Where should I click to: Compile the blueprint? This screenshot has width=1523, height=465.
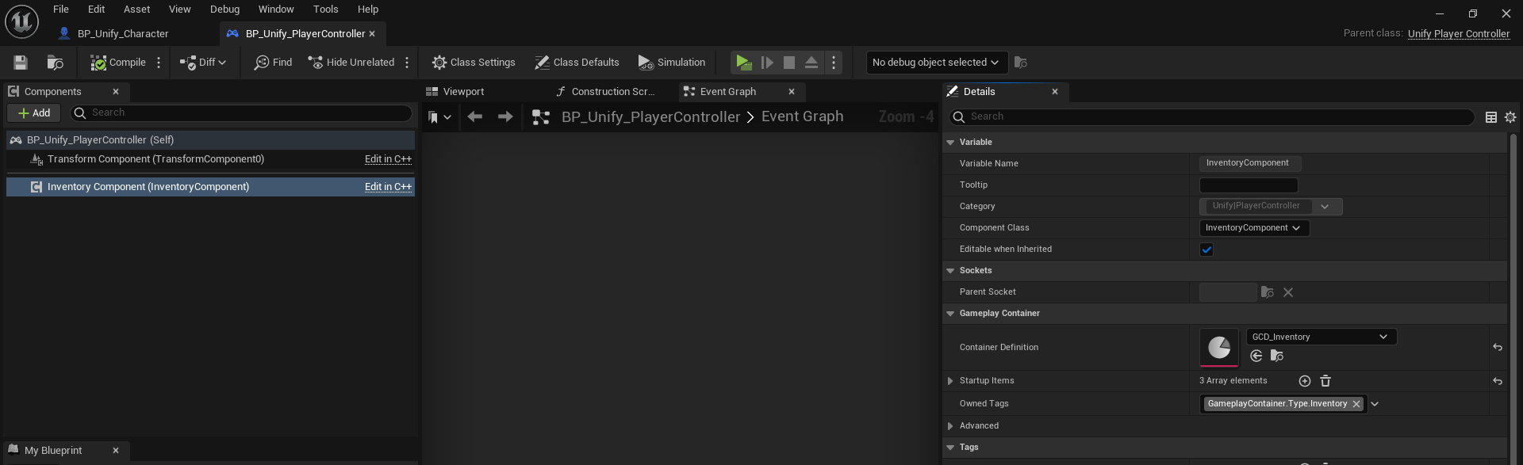tap(118, 63)
